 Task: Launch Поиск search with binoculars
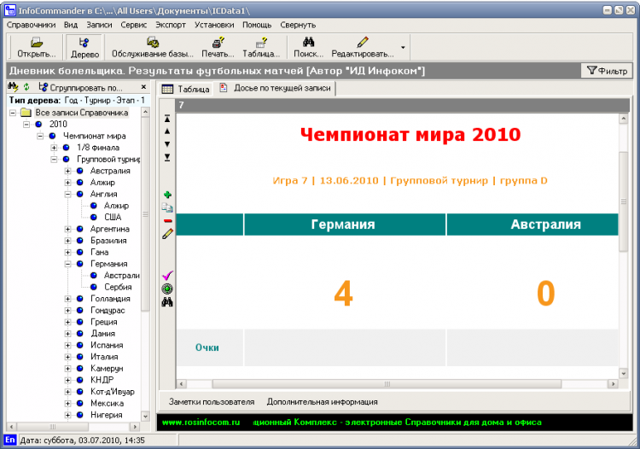(x=309, y=47)
